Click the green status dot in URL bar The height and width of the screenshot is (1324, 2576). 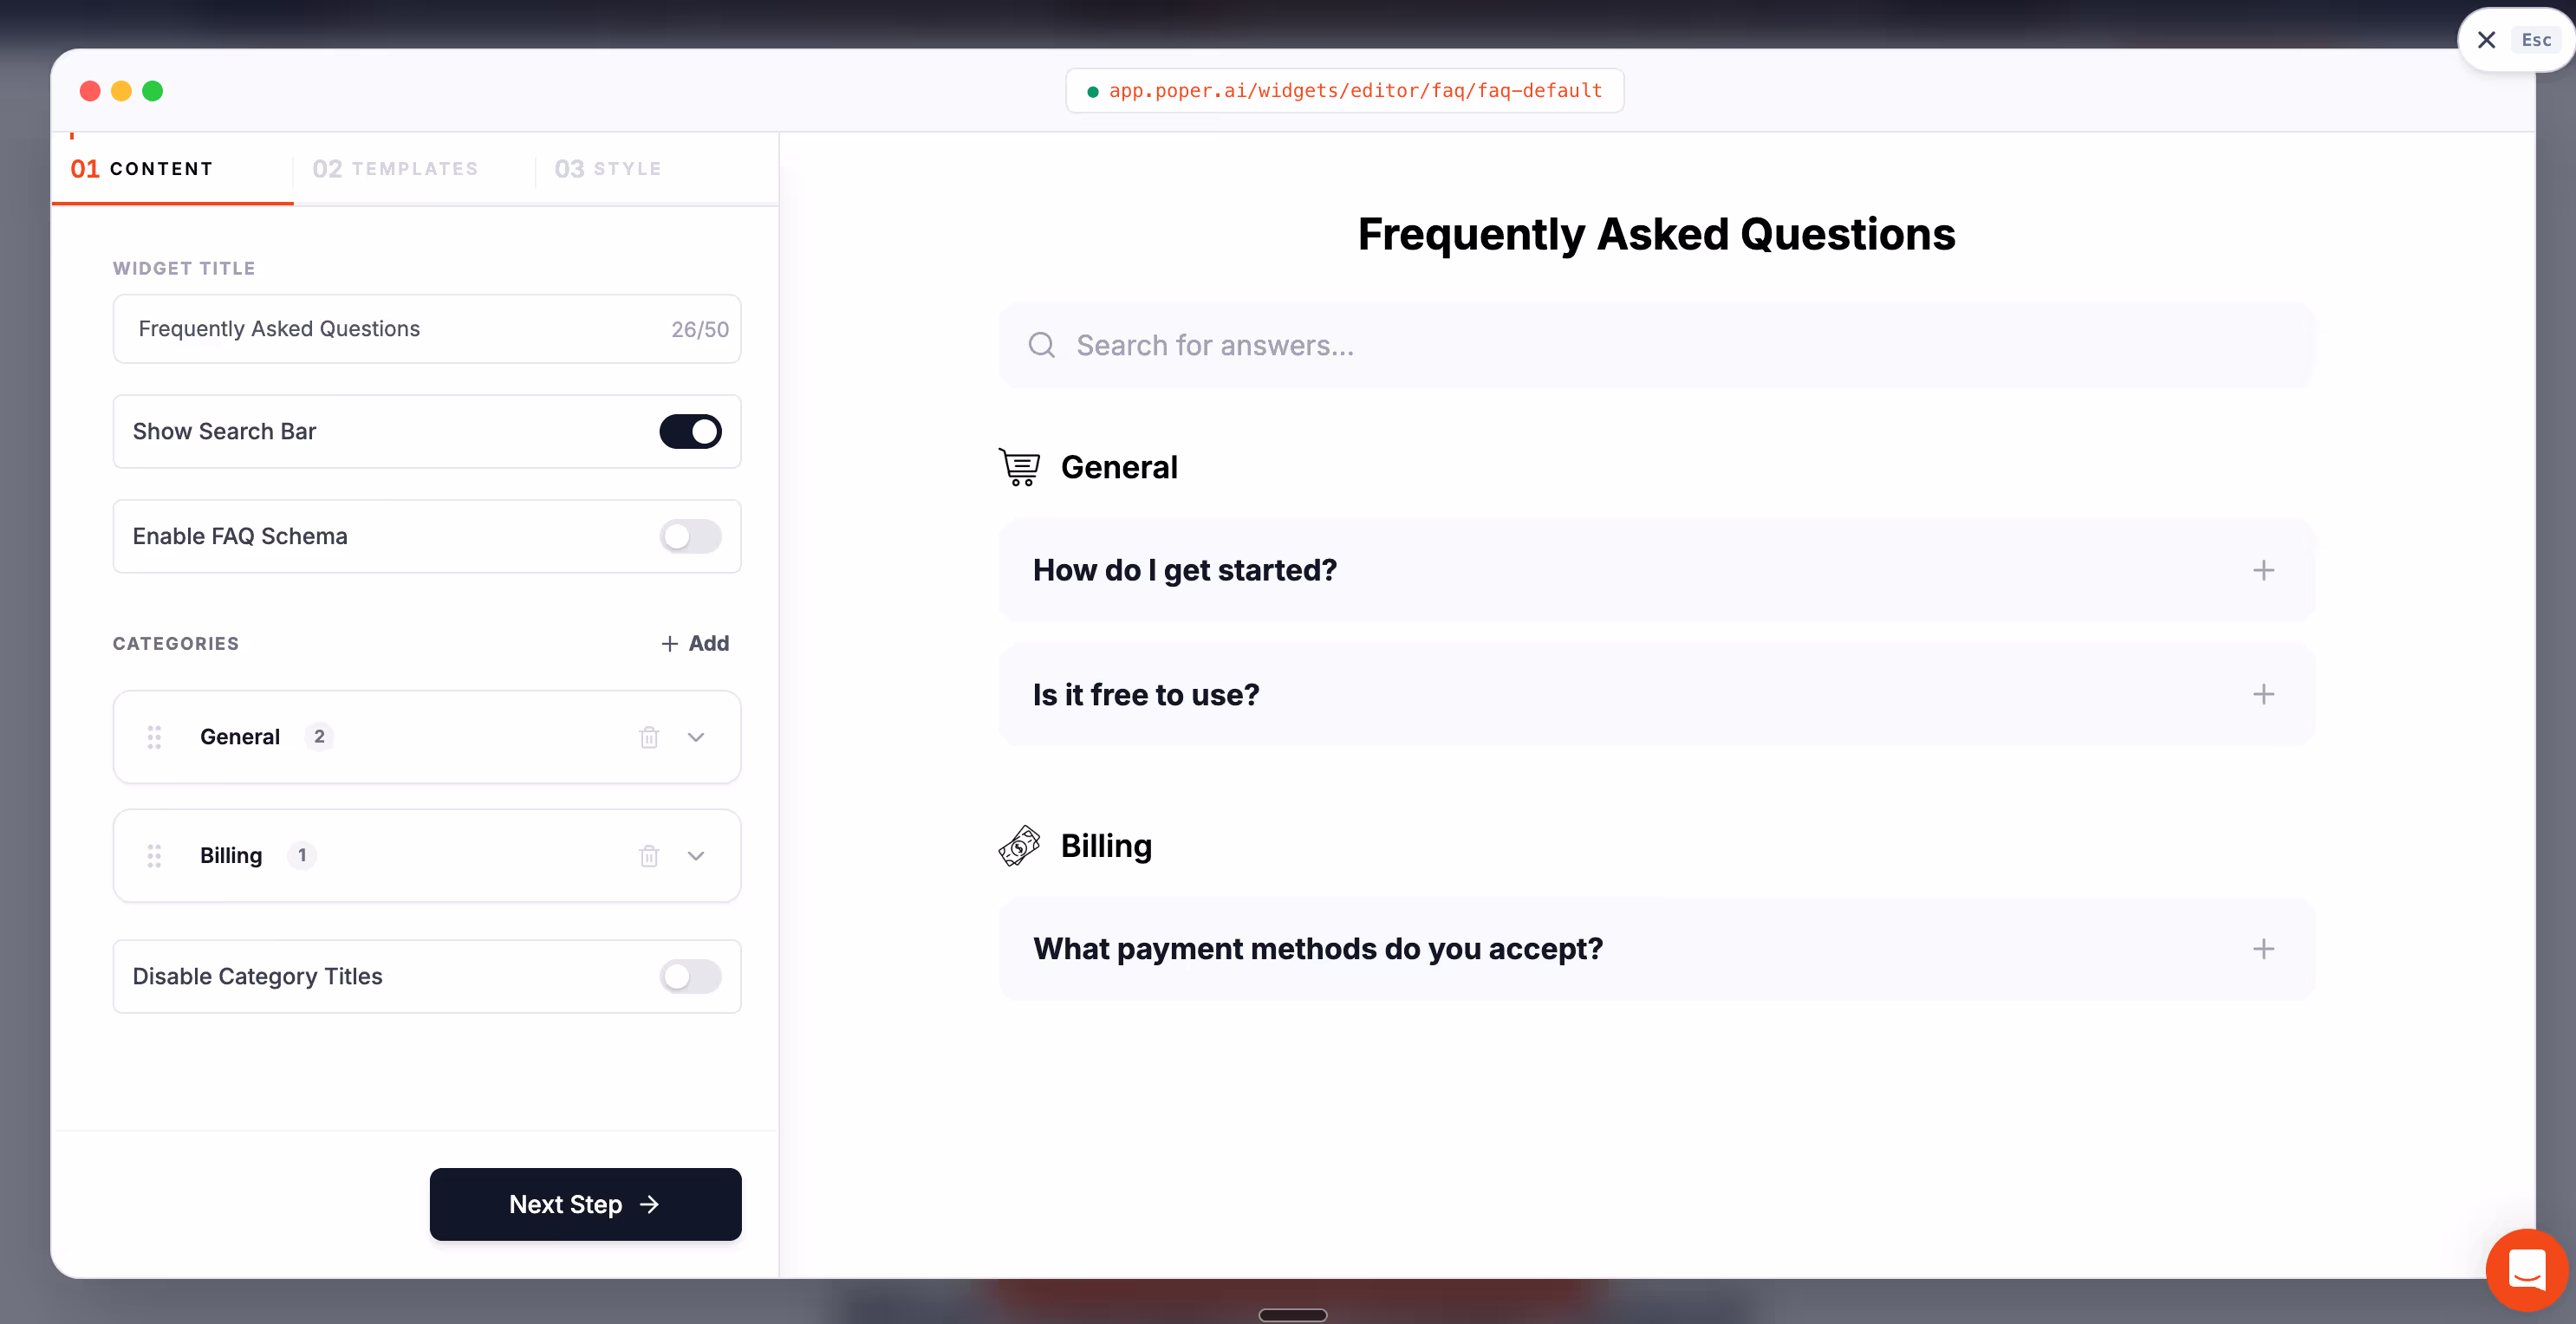point(1093,92)
